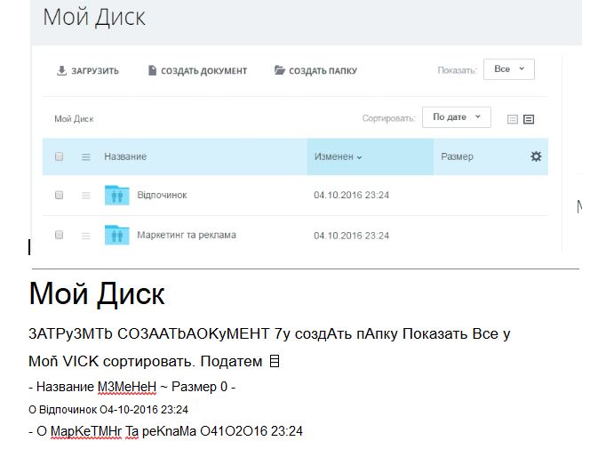The image size is (598, 457).
Task: Open the Показать 'Все' dropdown
Action: tap(508, 68)
